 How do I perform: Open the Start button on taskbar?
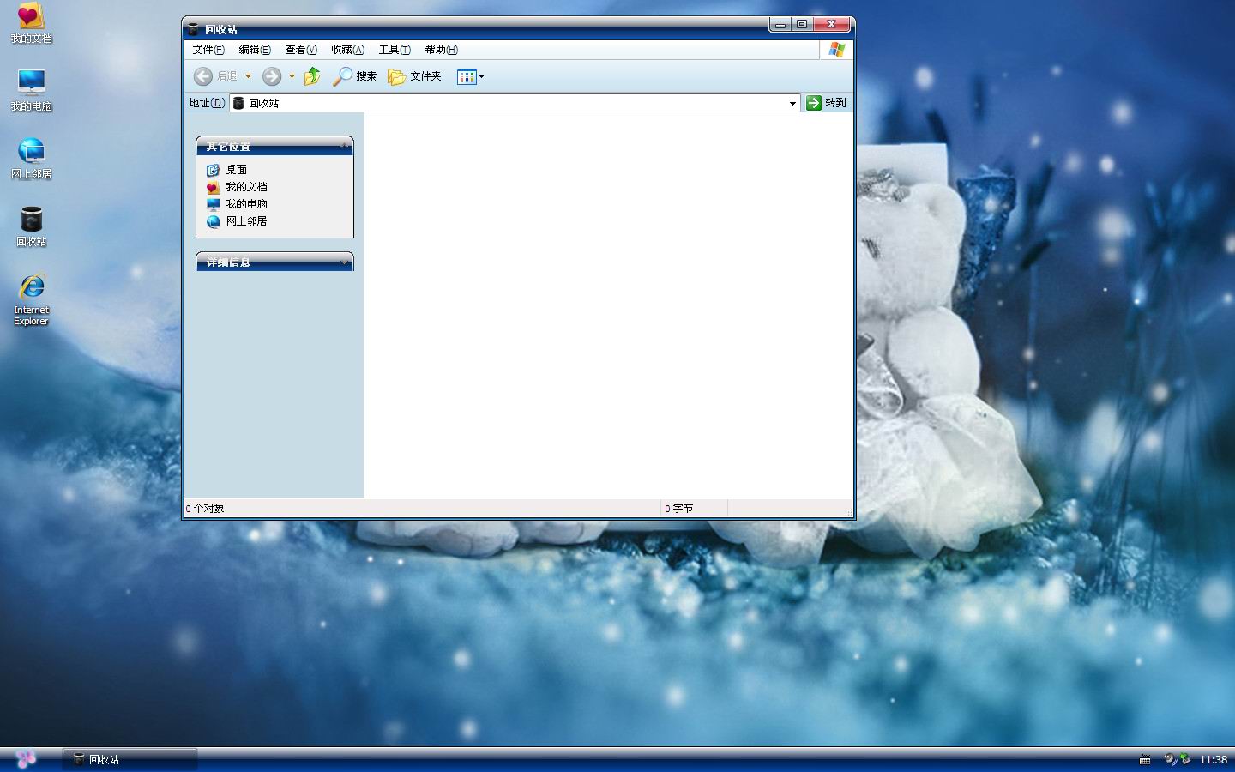click(26, 759)
